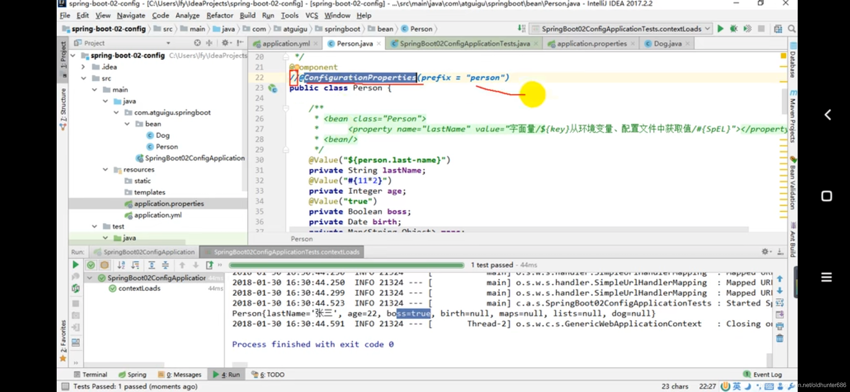Click the Run panel settings gear icon
This screenshot has height=392, width=850.
(765, 252)
